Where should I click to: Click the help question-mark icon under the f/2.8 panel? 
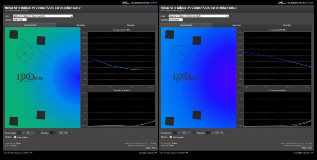144,153
